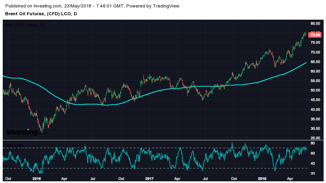
Task: Click the 2016 label on time axis
Action: [36, 178]
